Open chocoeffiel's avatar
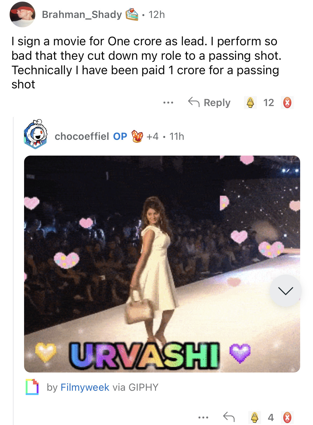Screen dimensions: 313x425 click(35, 134)
